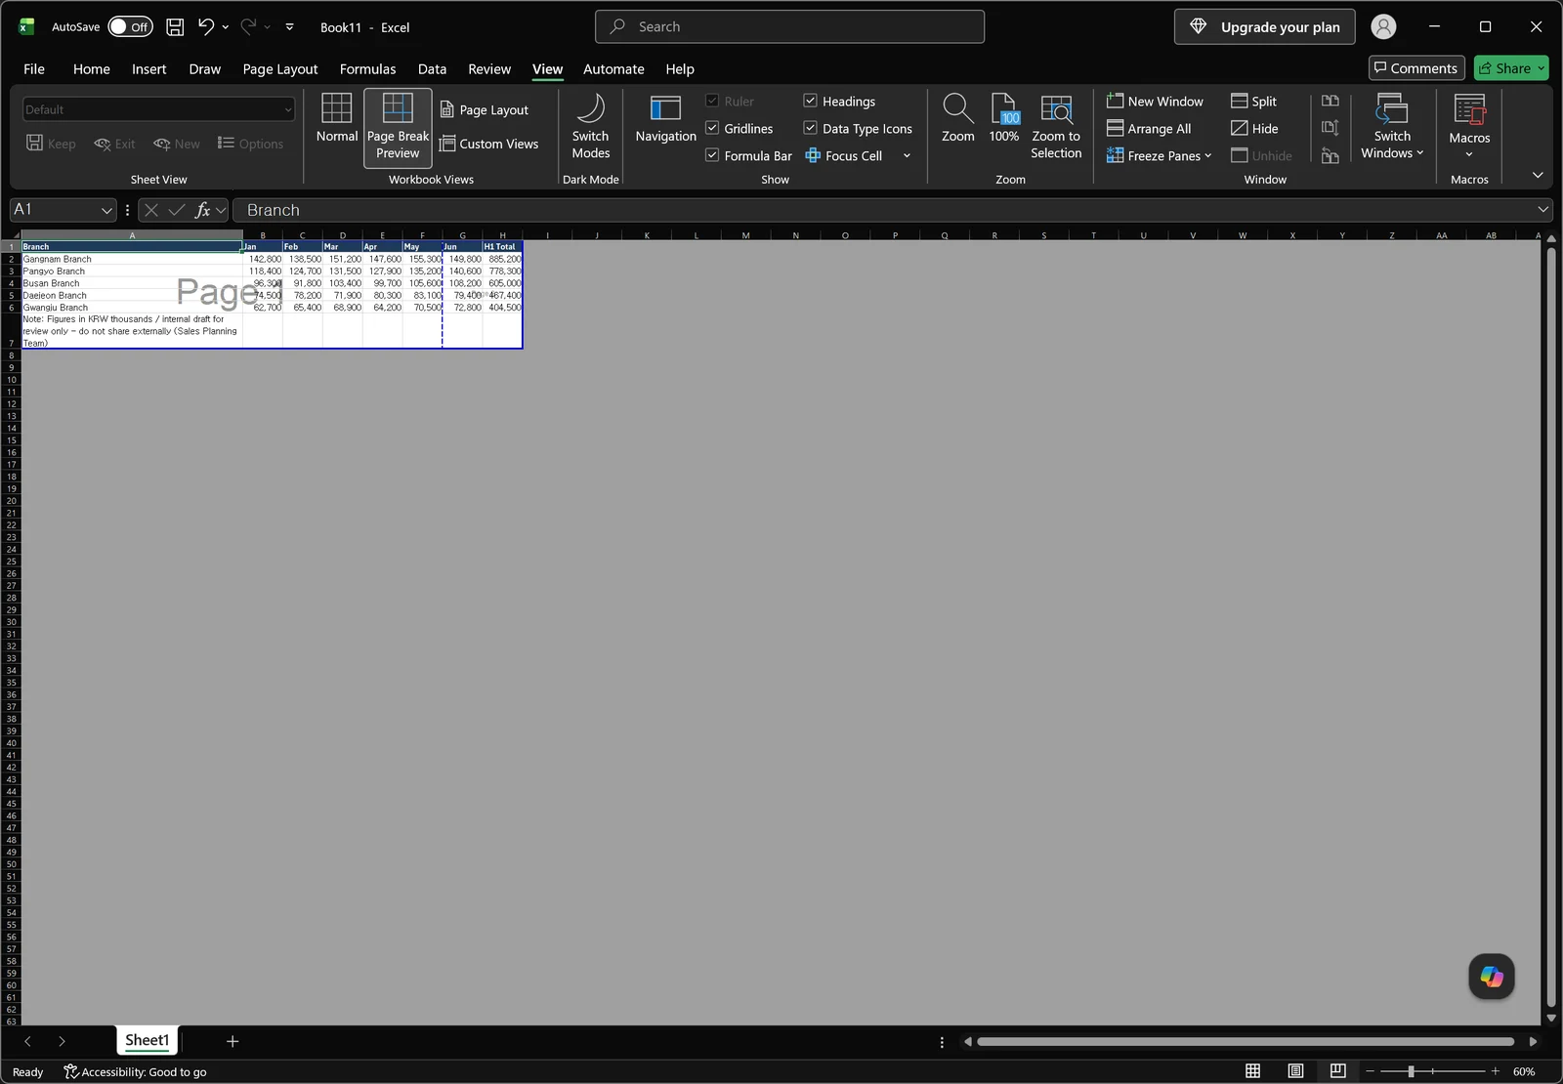This screenshot has height=1084, width=1563.
Task: Open the Formulas tab
Action: point(367,69)
